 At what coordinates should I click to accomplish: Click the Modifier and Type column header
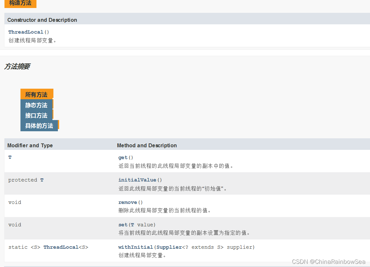30,145
